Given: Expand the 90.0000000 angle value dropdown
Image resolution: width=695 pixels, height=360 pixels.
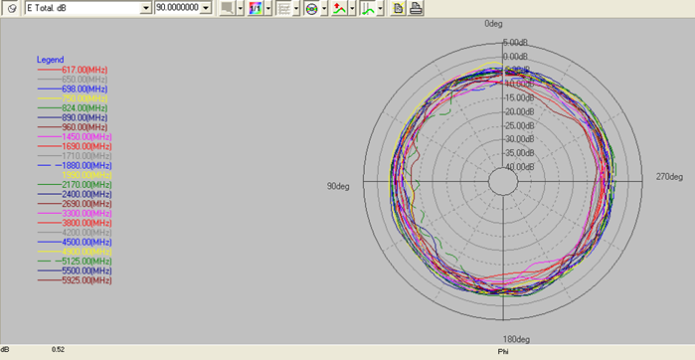Looking at the screenshot, I should 205,8.
